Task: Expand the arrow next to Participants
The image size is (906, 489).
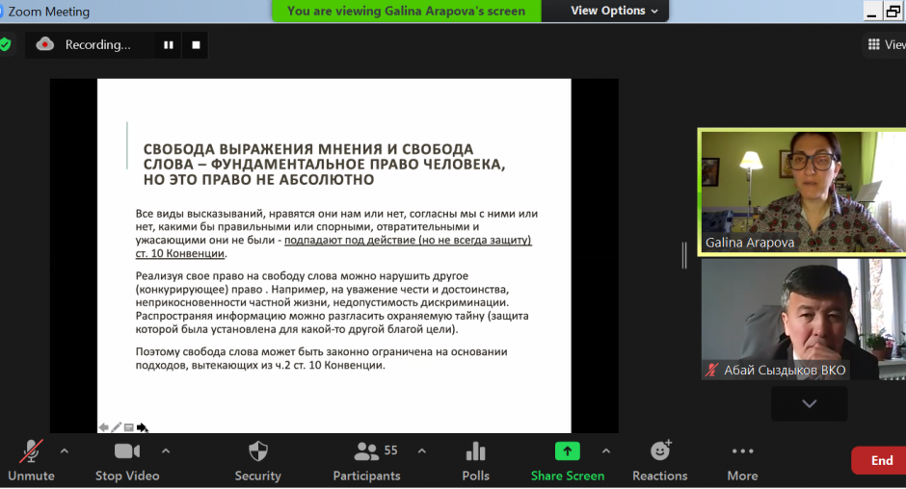Action: [421, 450]
